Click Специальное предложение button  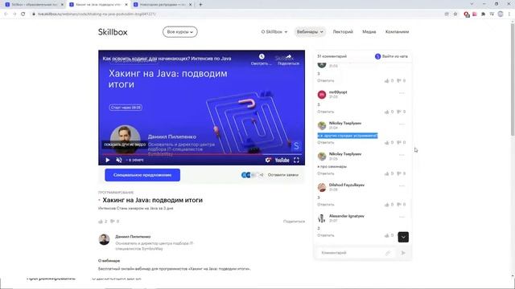142,175
